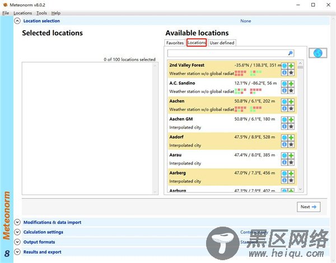336x263 pixels.
Task: Select the Aarberg location name
Action: tap(178, 173)
